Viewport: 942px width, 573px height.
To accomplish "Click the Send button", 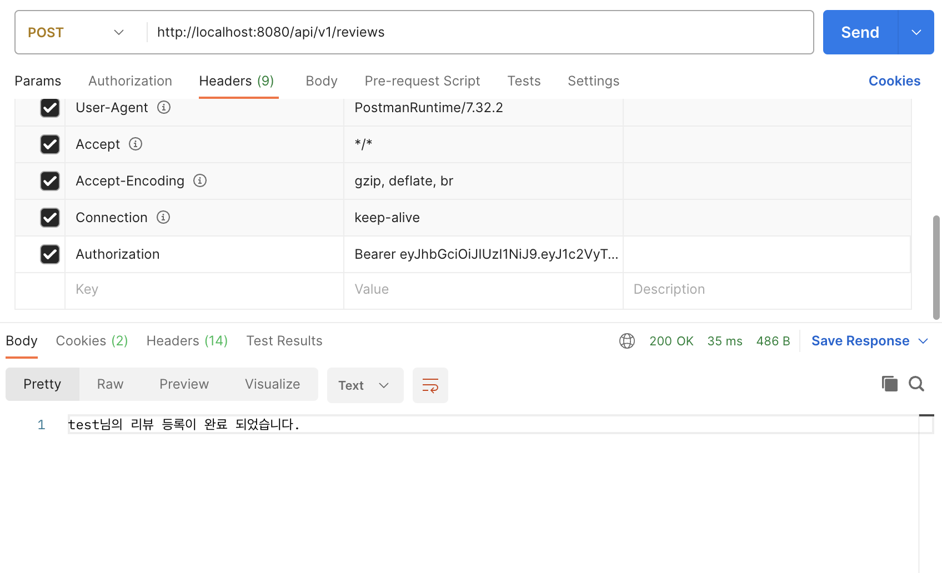I will 860,32.
